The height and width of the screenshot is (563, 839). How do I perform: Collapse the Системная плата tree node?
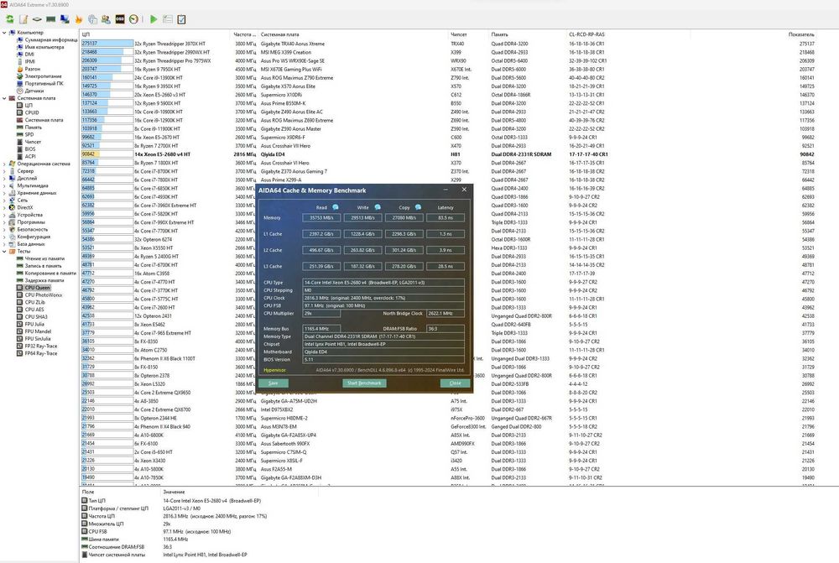3,98
